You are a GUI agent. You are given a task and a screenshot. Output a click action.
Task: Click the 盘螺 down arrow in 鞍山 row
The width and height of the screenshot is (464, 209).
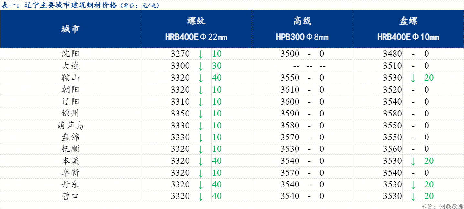(x=413, y=78)
